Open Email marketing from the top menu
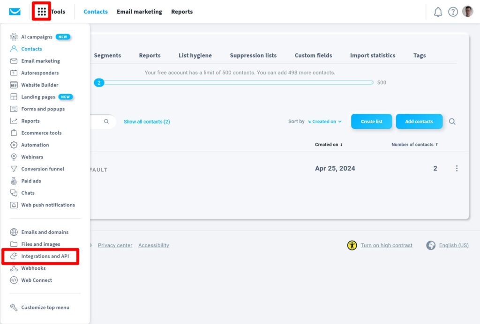Image resolution: width=480 pixels, height=324 pixels. point(139,11)
